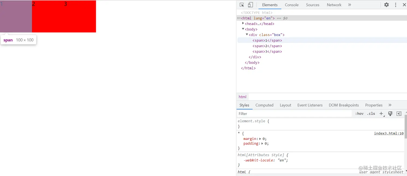Open the index3.html:10 source link
407x176 pixels.
coord(389,133)
